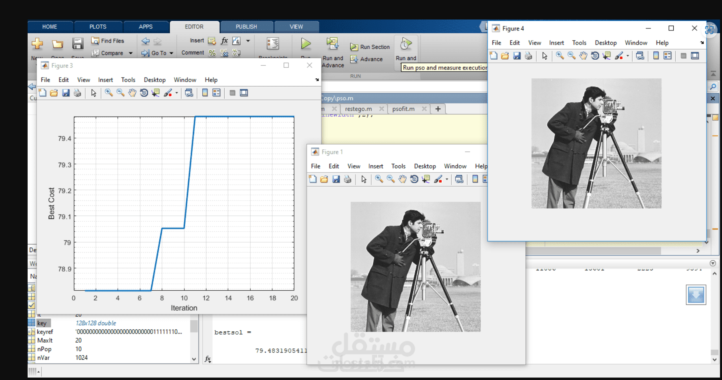Expand the Go To dropdown in Editor ribbon
Viewport: 722px width, 380px height.
point(171,53)
